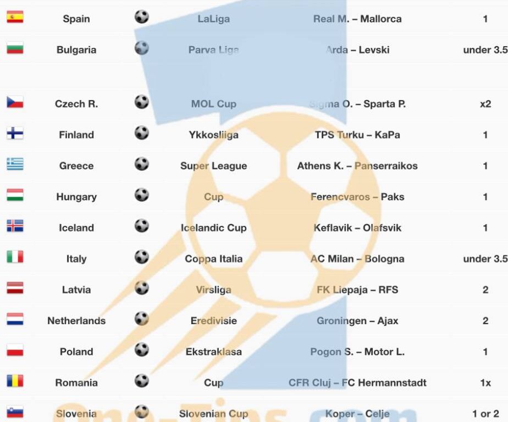Click the Finland flag icon
The image size is (508, 422).
pos(15,133)
